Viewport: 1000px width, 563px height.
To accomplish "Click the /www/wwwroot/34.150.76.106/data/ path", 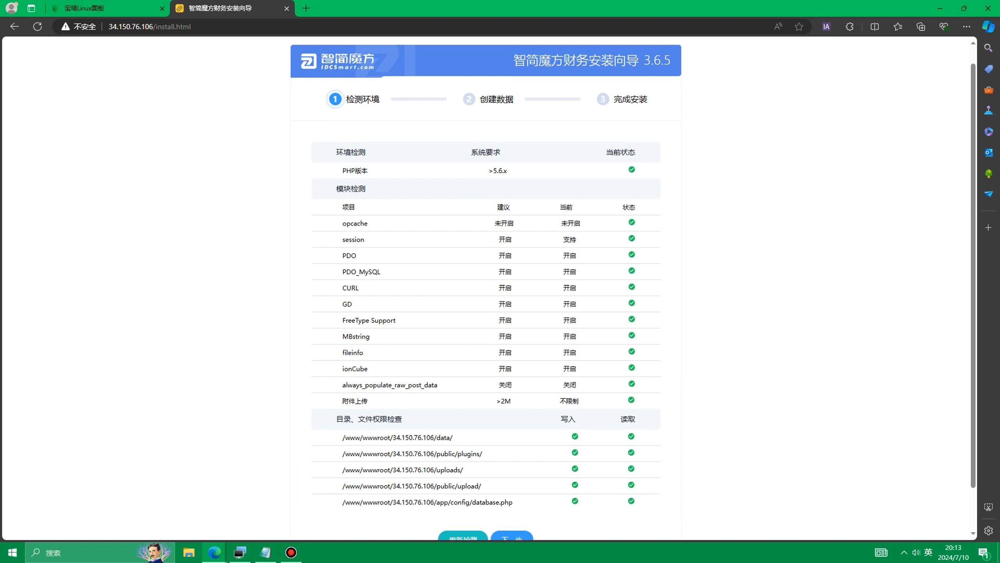I will pyautogui.click(x=397, y=437).
